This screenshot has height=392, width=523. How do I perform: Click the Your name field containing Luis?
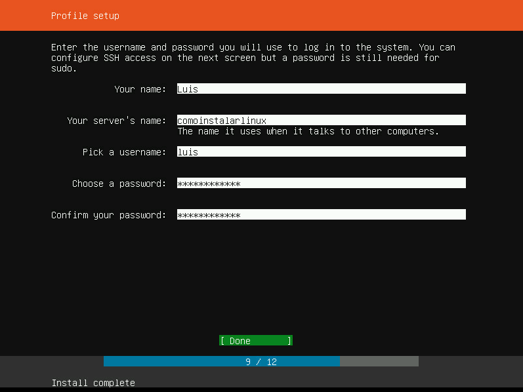321,89
